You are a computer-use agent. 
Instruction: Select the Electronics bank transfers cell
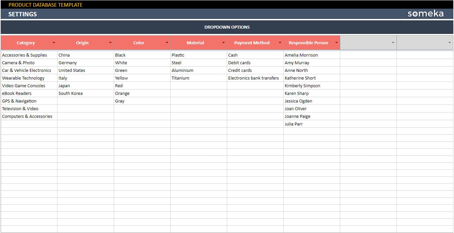coord(253,78)
